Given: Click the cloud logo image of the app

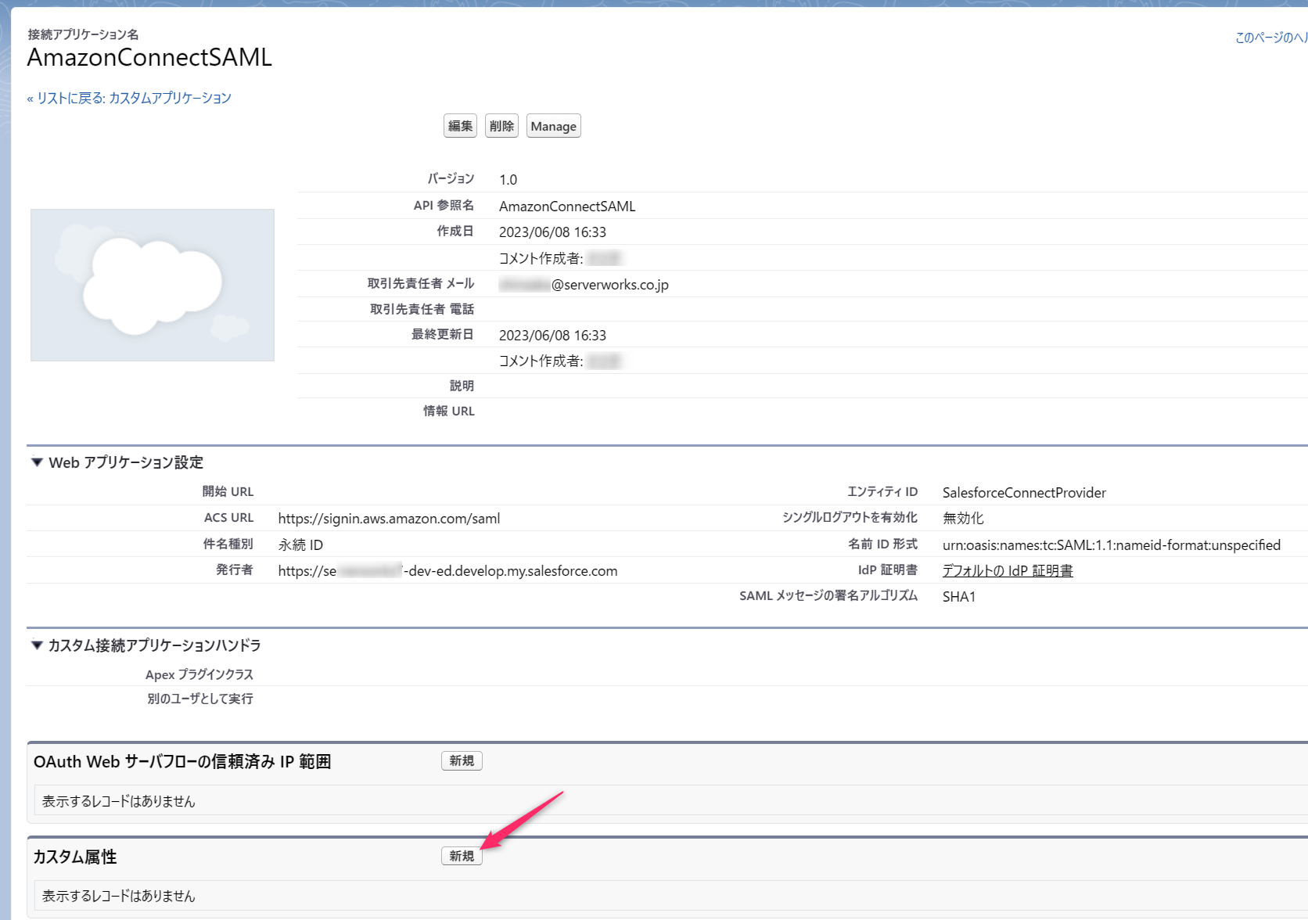Looking at the screenshot, I should [x=153, y=285].
